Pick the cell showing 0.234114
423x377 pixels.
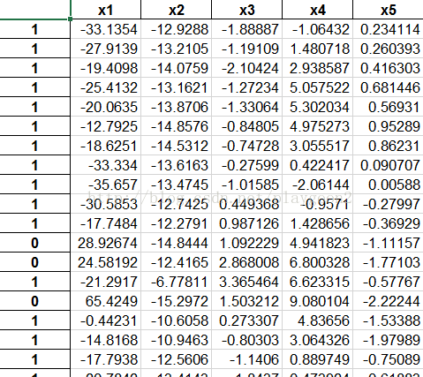(x=388, y=29)
